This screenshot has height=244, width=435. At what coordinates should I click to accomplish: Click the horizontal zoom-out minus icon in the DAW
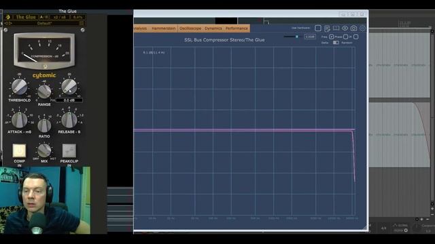click(428, 219)
